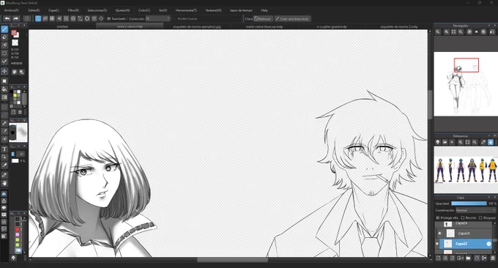Toggle the Recorte checkbox
Viewport: 498px width, 268px height.
[462, 217]
